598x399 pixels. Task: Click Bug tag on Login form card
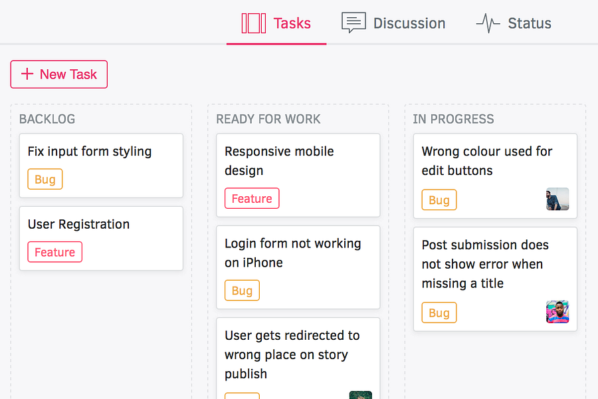(242, 291)
